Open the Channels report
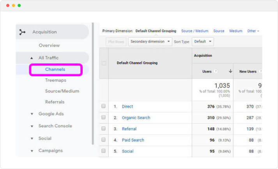The image size is (278, 169). 55,69
